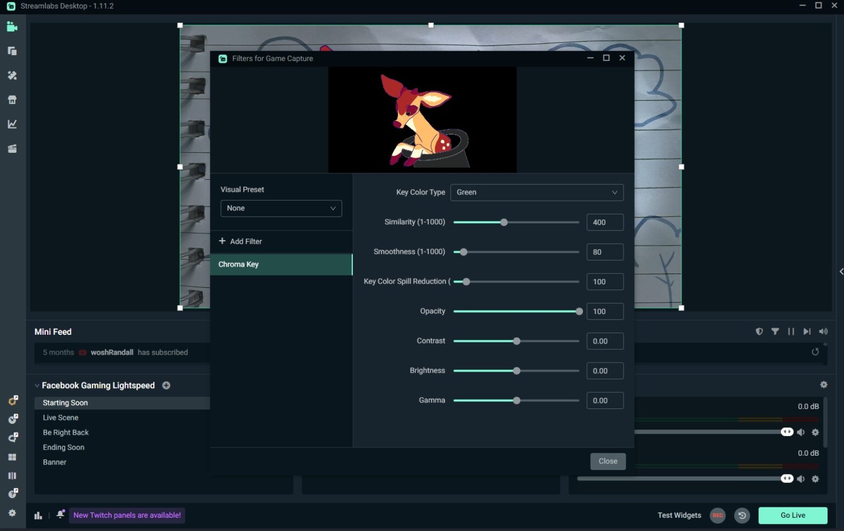This screenshot has height=531, width=844.
Task: Open the Highlighter clapperboard icon
Action: (12, 148)
